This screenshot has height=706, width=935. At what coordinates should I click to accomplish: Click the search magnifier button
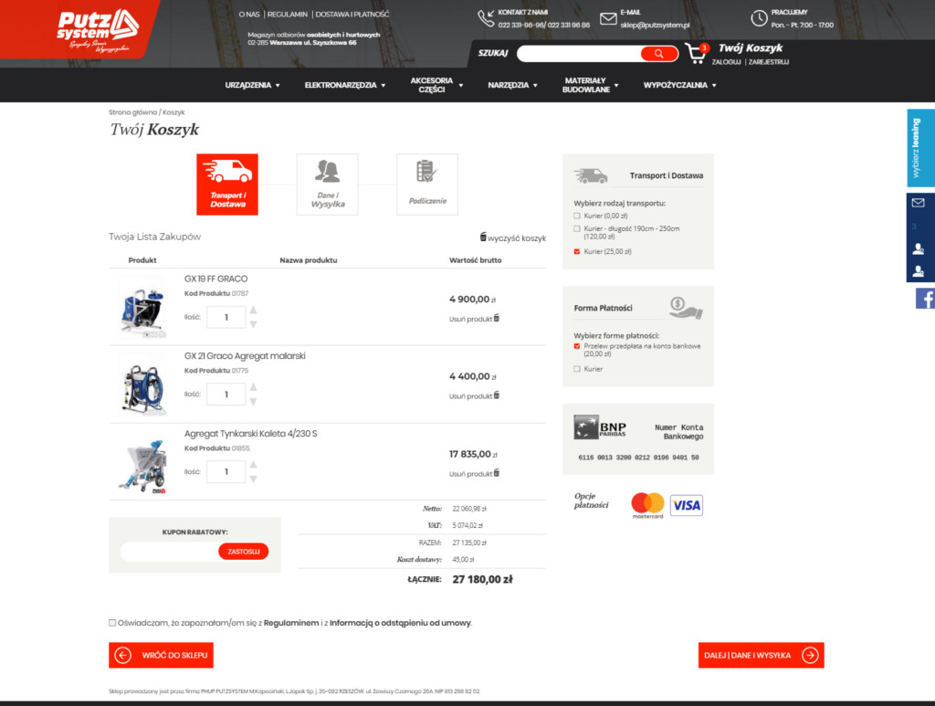pyautogui.click(x=657, y=54)
